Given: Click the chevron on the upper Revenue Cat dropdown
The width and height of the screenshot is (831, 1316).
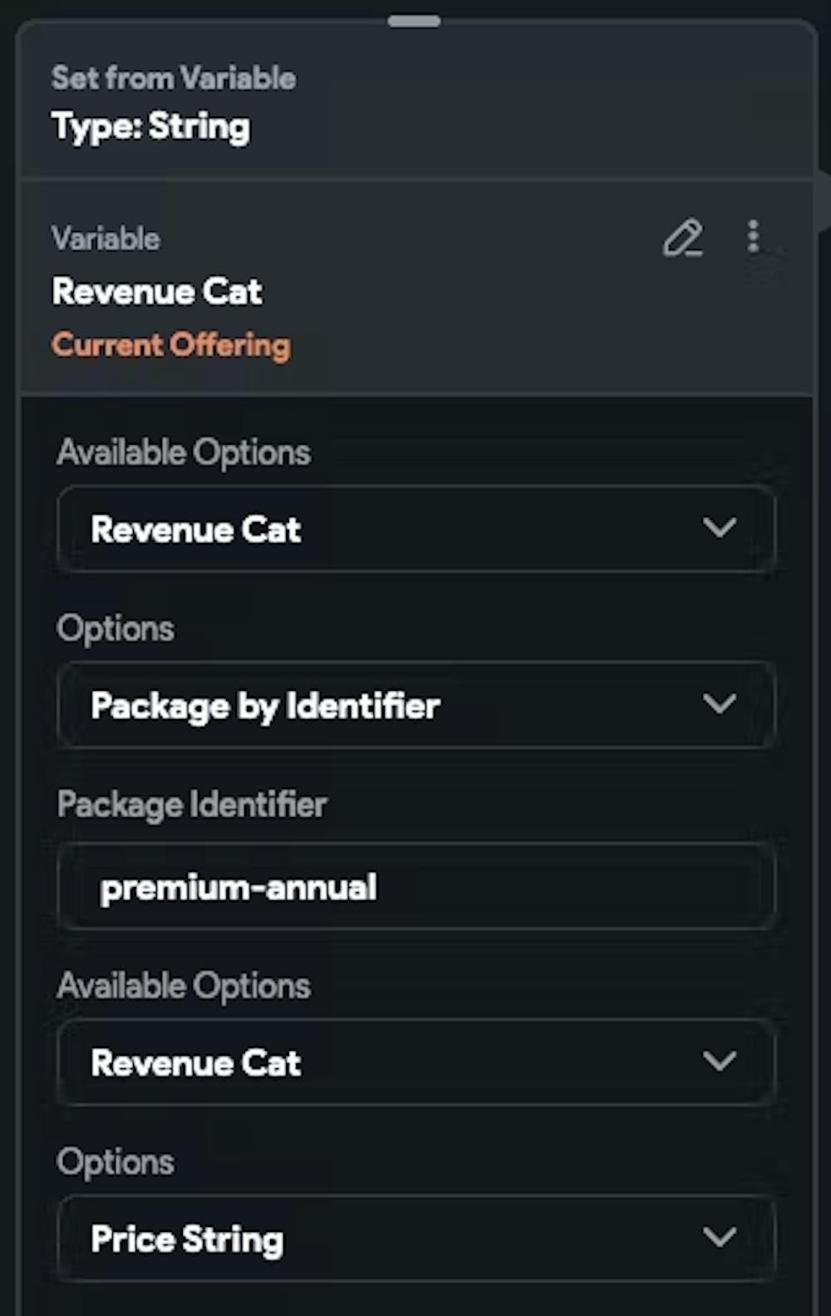Looking at the screenshot, I should pyautogui.click(x=719, y=528).
